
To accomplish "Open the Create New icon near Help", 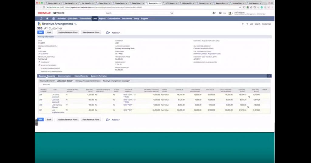I will [214, 13].
